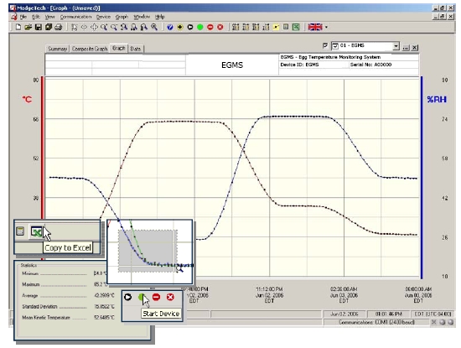
Task: Click red X cancel icon in main toolbar
Action: (220, 27)
